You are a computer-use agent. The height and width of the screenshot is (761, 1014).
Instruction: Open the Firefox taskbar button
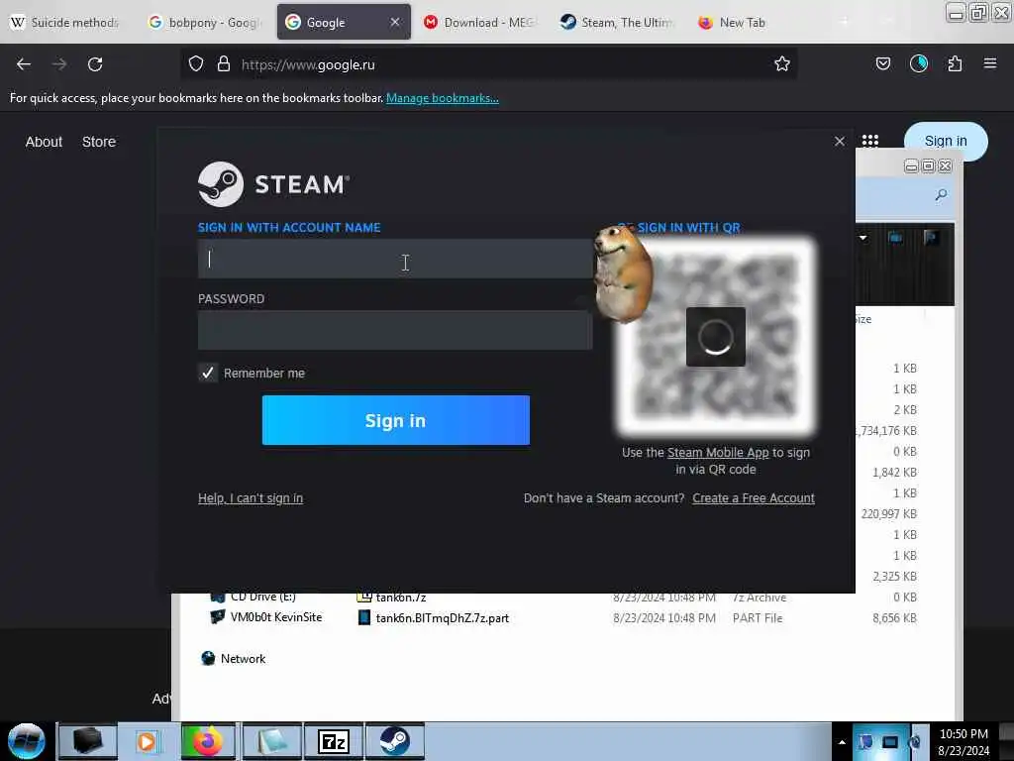(208, 741)
